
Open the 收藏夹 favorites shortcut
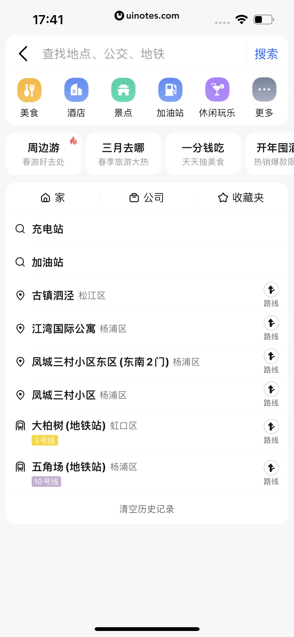point(241,198)
